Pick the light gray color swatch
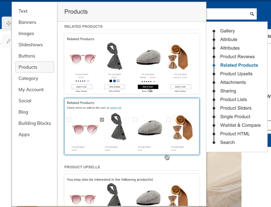The height and width of the screenshot is (207, 271). [118, 81]
